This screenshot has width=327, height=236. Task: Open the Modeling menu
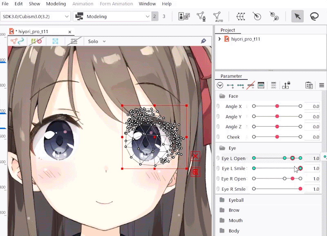pos(56,4)
